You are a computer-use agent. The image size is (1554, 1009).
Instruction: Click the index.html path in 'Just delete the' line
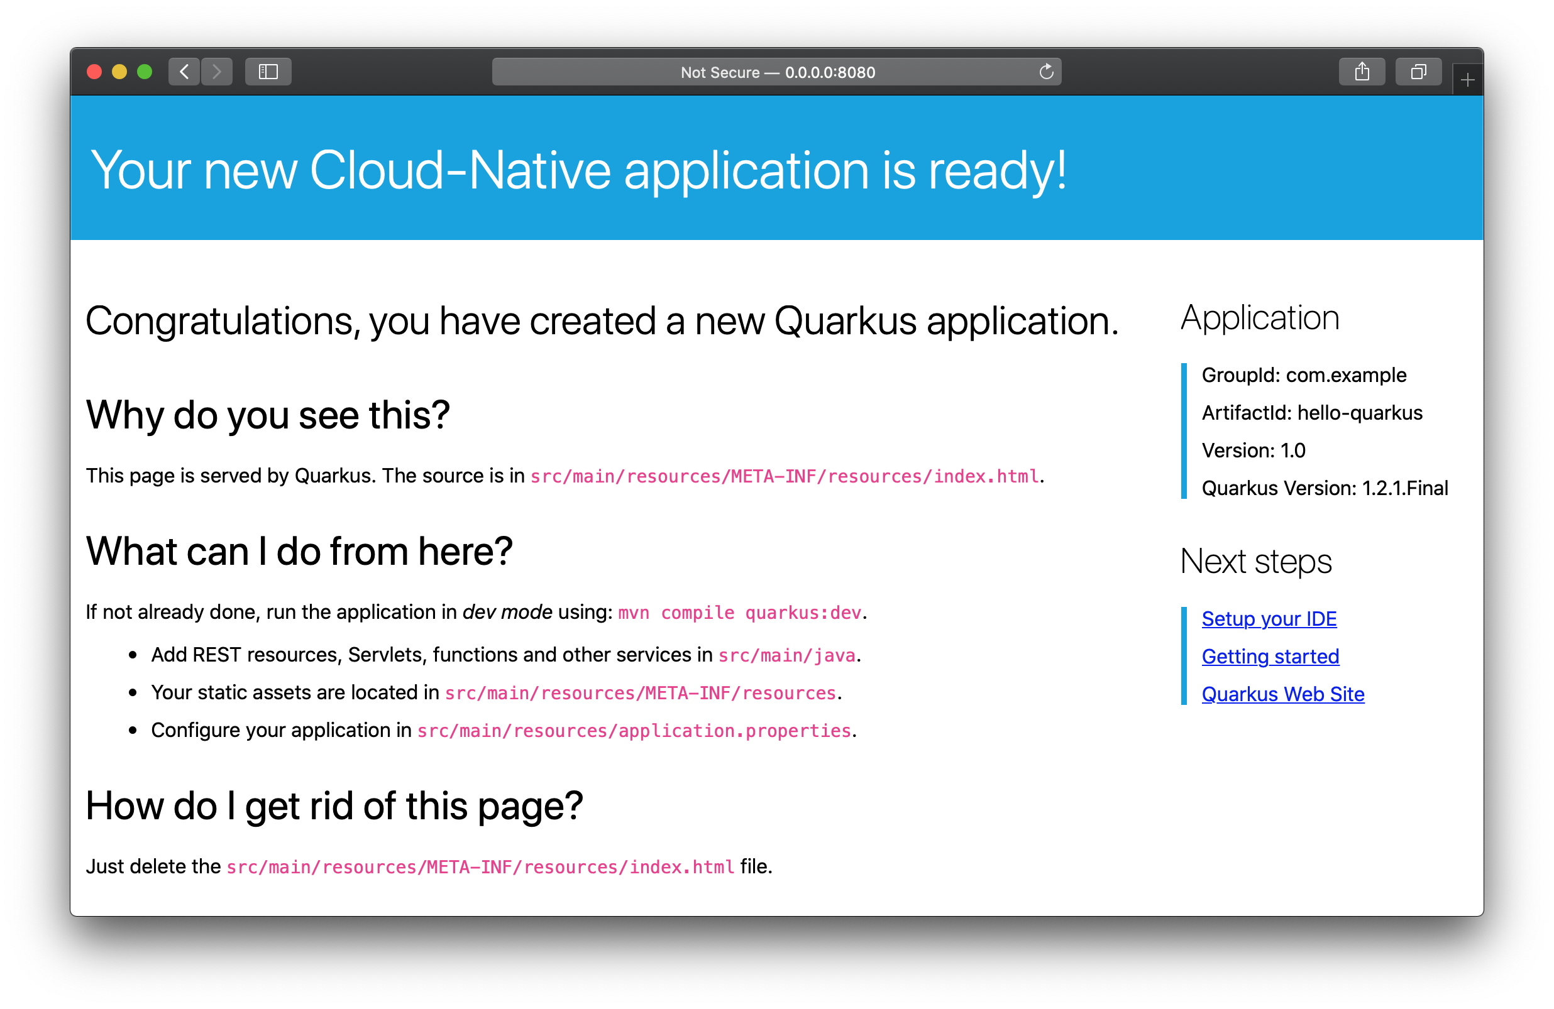pos(480,868)
